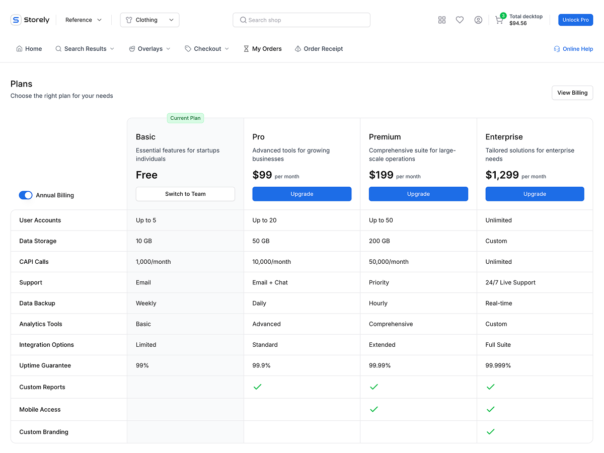Expand the Clothing category selector

149,20
